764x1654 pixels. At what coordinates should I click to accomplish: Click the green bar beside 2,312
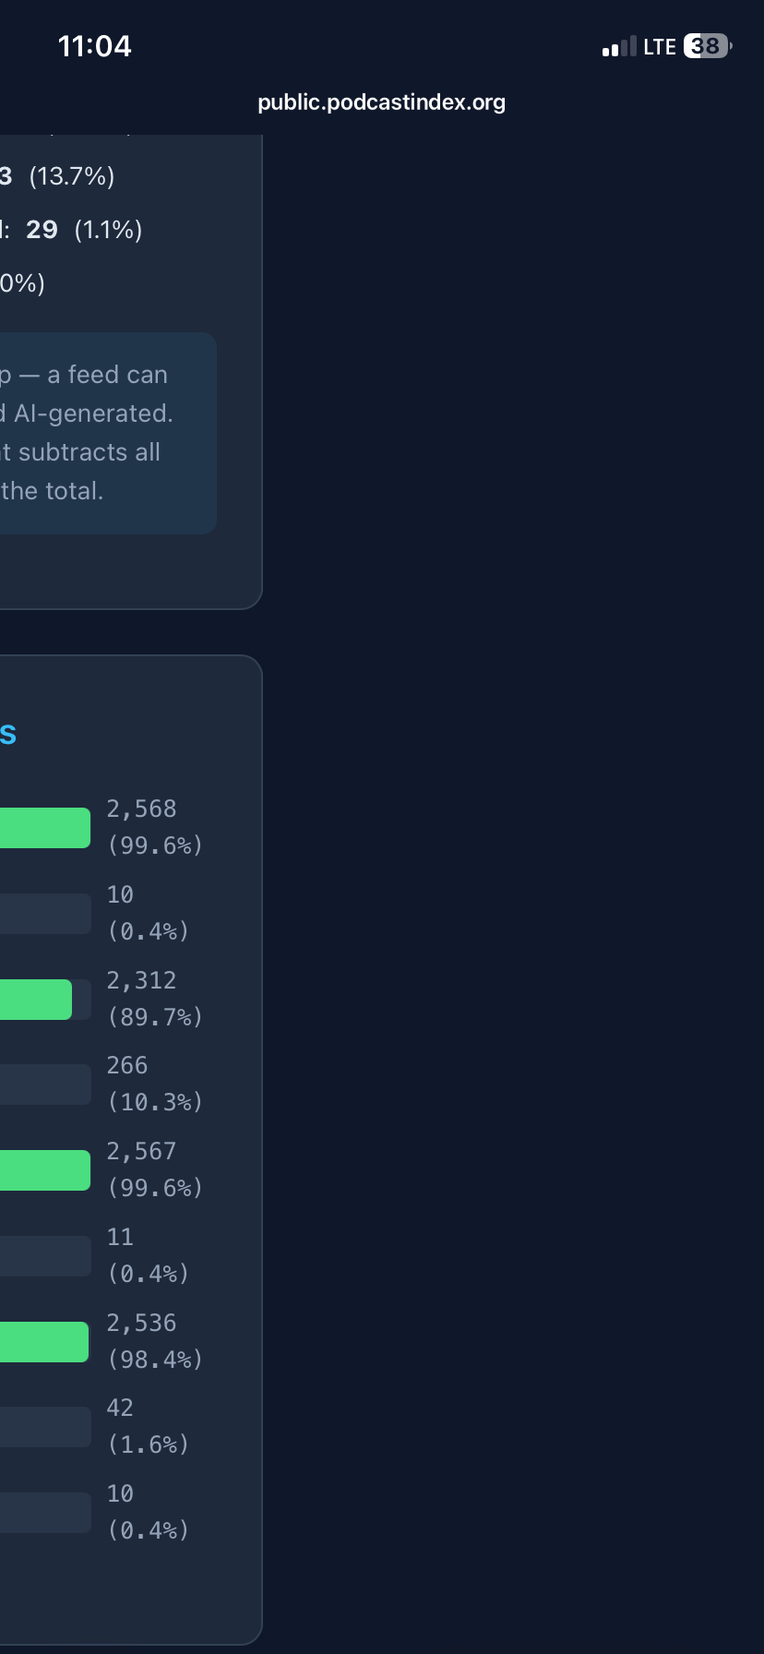(x=35, y=1000)
